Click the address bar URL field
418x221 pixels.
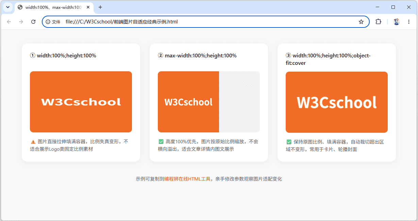click(206, 22)
